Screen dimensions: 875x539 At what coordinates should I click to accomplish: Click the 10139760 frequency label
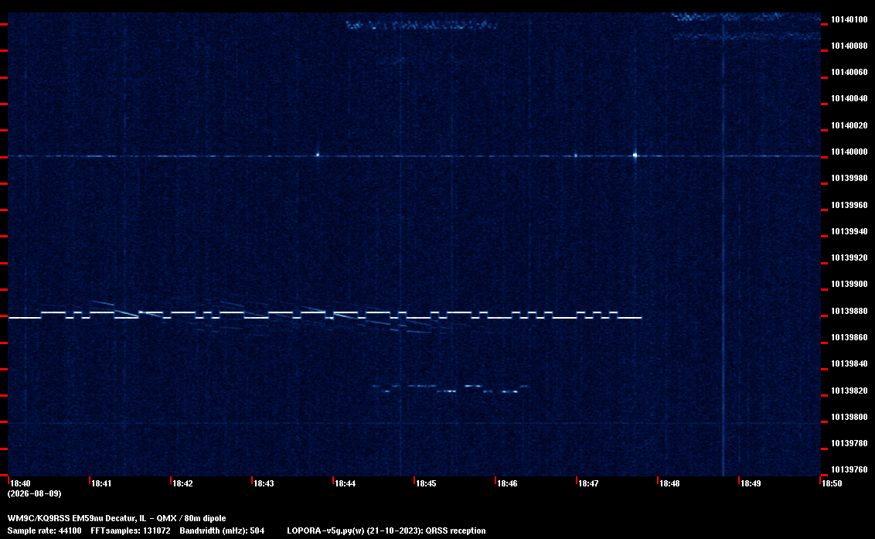(849, 469)
